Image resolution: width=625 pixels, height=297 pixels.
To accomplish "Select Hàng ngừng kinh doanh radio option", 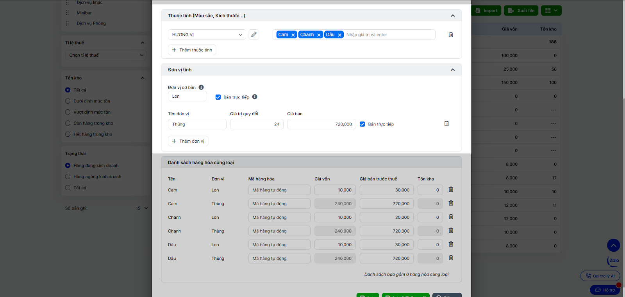I will point(68,177).
